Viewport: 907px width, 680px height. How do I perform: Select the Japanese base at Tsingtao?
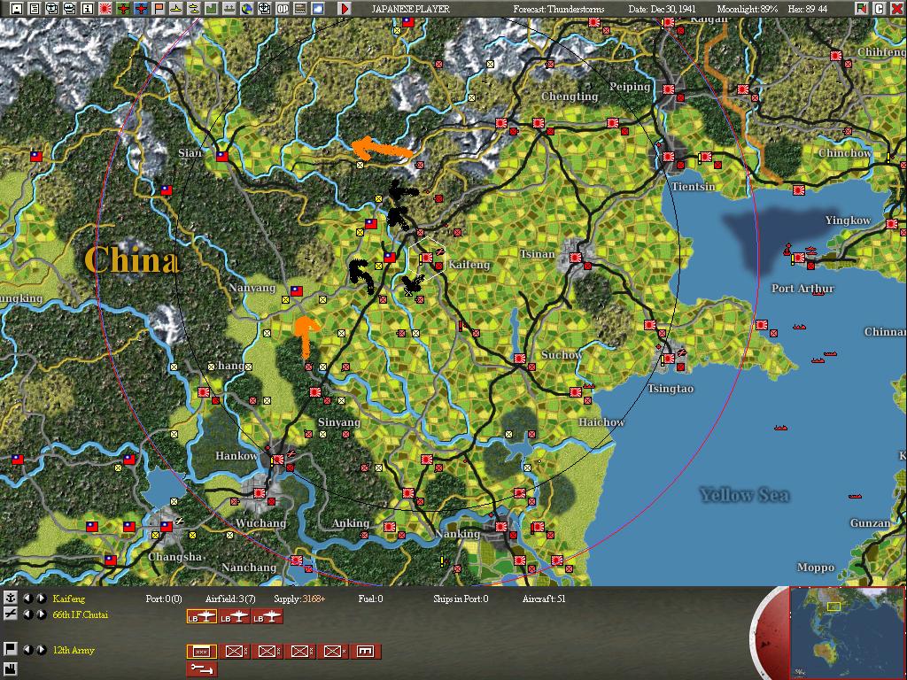tap(669, 359)
